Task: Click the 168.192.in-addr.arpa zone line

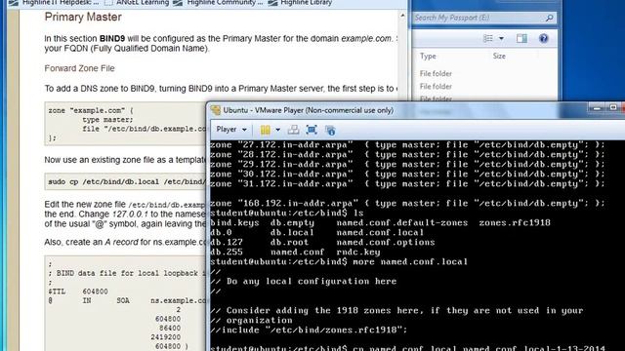Action: click(x=407, y=204)
